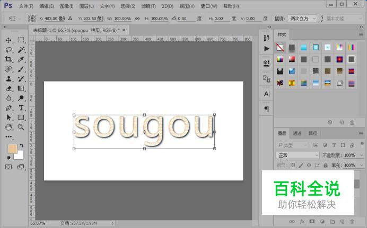Select the Clone Stamp tool
This screenshot has height=228, width=367.
coord(8,79)
